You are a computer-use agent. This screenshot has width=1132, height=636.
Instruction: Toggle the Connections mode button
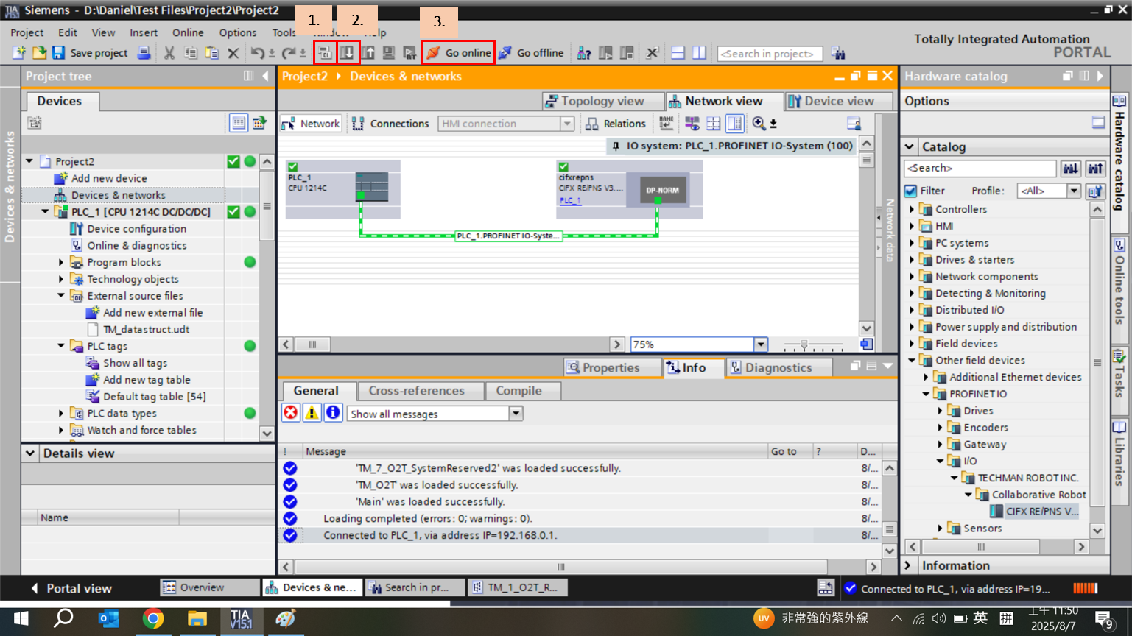coord(390,123)
